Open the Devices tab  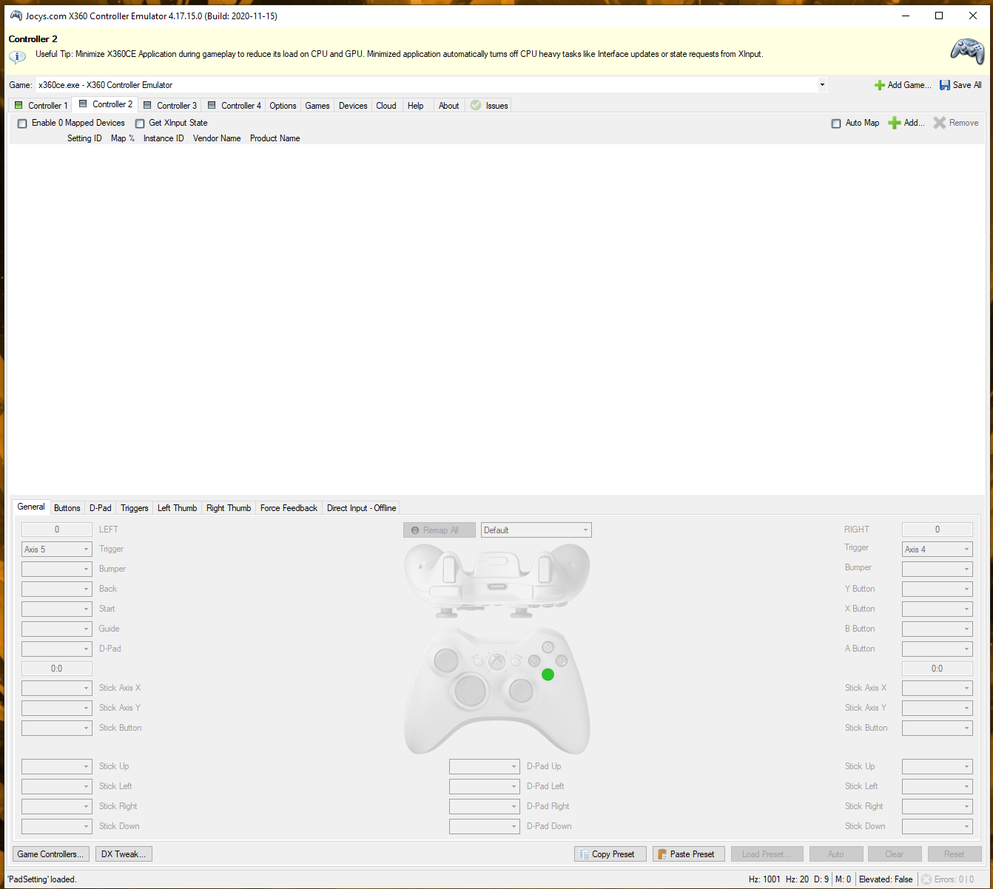(x=353, y=106)
